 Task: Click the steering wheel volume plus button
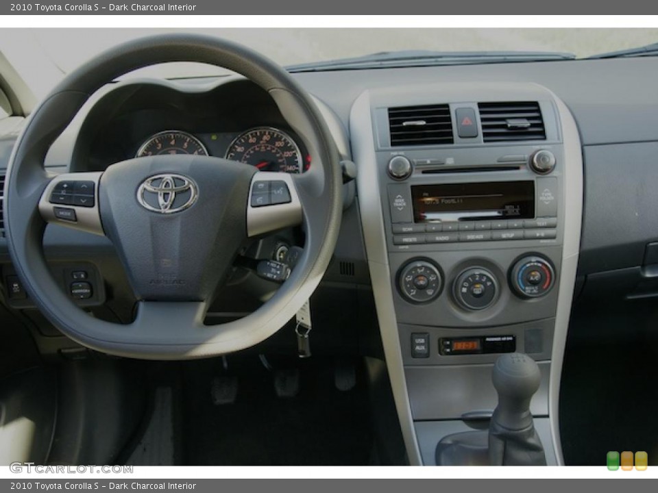tap(64, 186)
